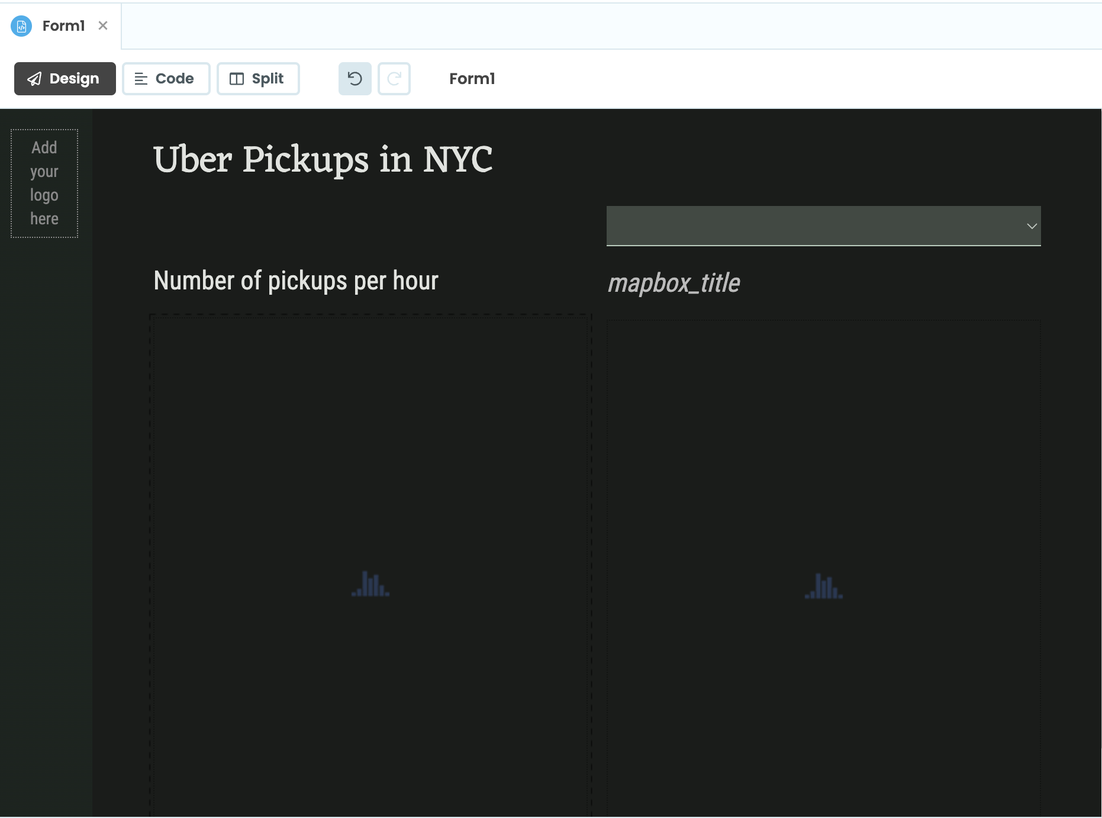Click the text-lines icon inside Code button
The width and height of the screenshot is (1102, 818).
(x=141, y=78)
